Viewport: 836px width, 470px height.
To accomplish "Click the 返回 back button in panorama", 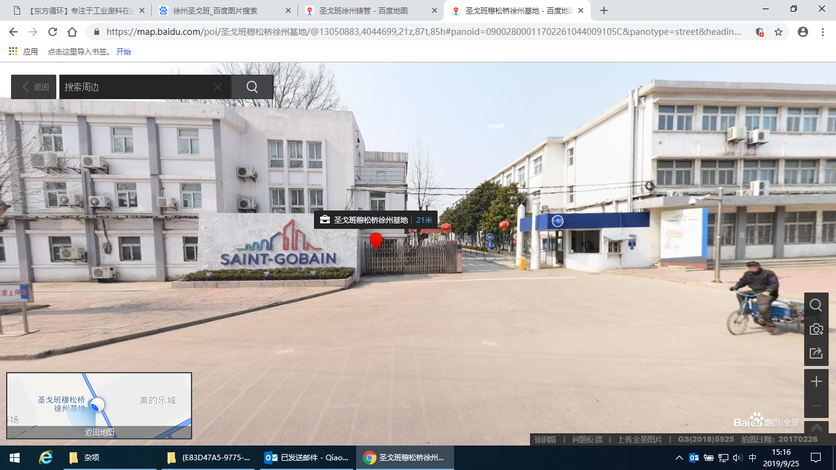I will coord(34,87).
